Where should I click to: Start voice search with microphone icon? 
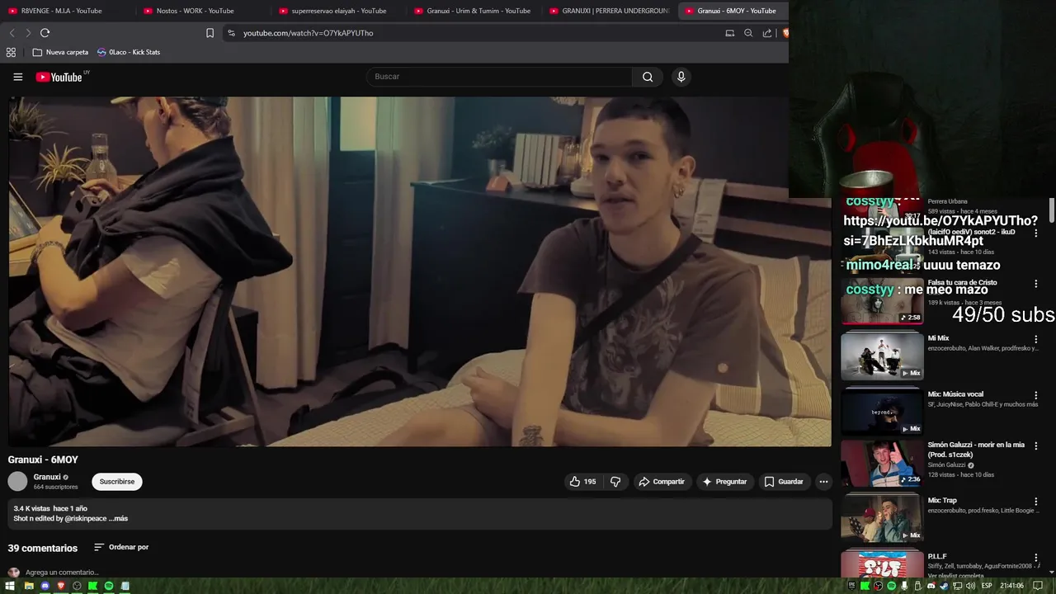pos(681,77)
